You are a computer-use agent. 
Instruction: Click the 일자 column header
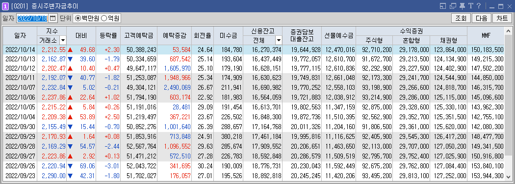tap(20, 36)
